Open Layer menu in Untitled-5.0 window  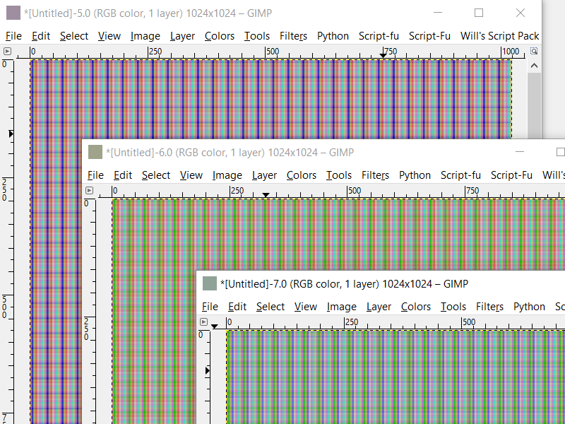pyautogui.click(x=182, y=36)
